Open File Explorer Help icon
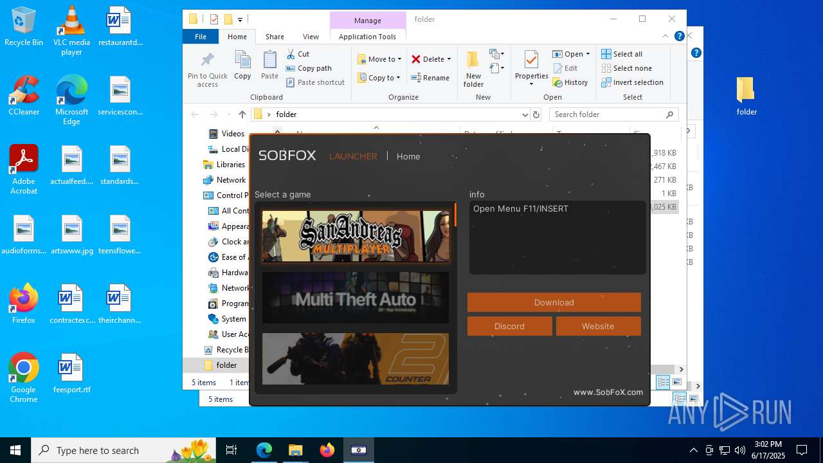This screenshot has width=823, height=463. click(679, 37)
